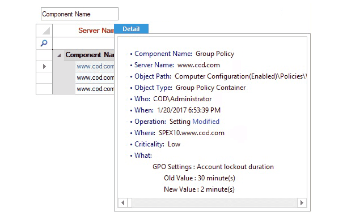Select the first www.cod.com row
This screenshot has width=347, height=216.
point(95,66)
